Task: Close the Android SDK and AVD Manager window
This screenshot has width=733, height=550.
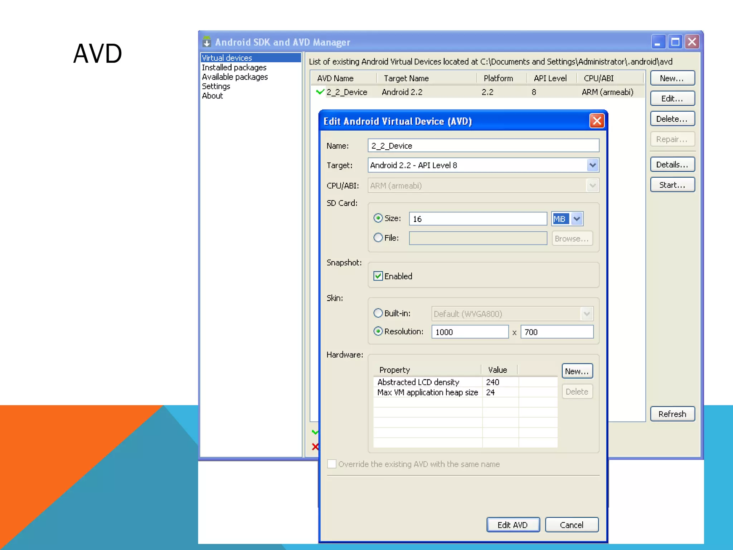Action: (x=692, y=42)
